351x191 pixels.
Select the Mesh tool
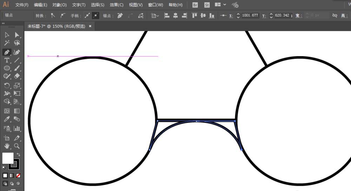[7, 111]
